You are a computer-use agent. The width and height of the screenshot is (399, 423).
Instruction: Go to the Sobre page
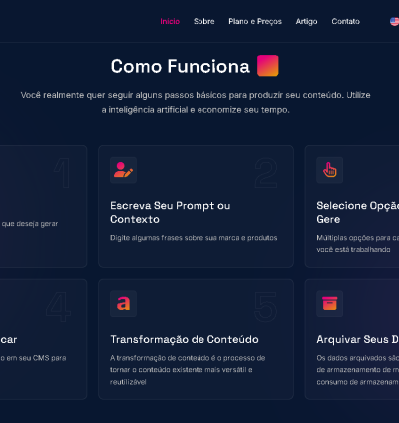click(204, 21)
